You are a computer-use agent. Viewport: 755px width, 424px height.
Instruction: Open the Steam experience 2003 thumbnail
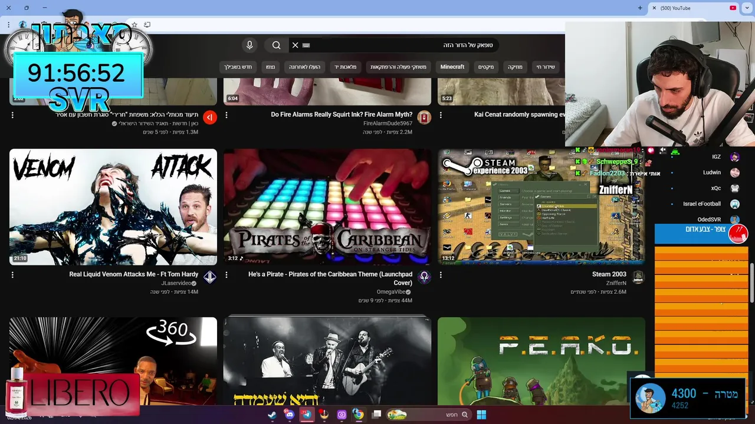click(541, 207)
